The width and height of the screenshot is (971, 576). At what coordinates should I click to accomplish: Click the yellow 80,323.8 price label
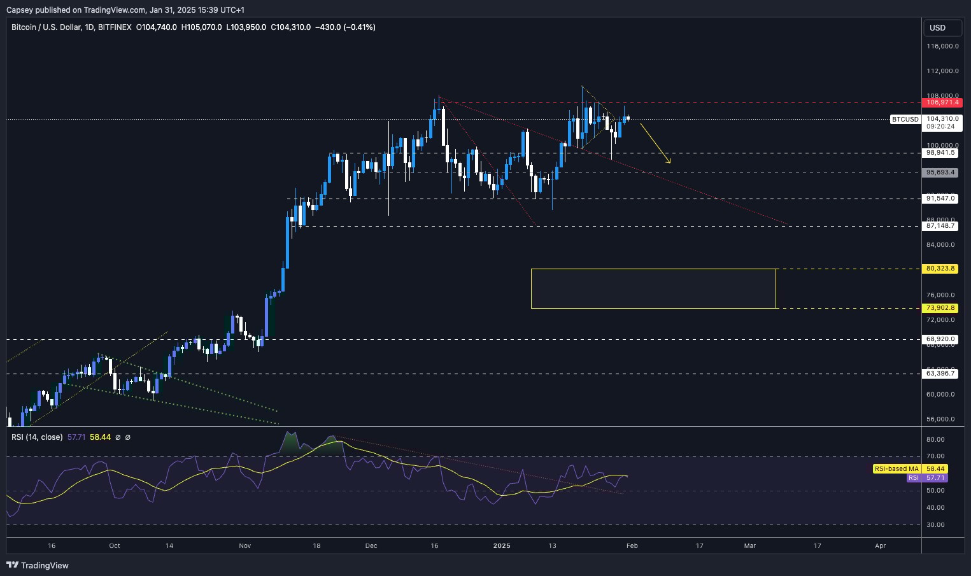[940, 269]
